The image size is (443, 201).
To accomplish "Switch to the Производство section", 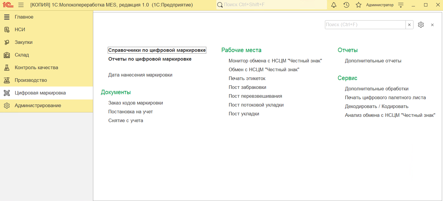I will click(x=31, y=80).
